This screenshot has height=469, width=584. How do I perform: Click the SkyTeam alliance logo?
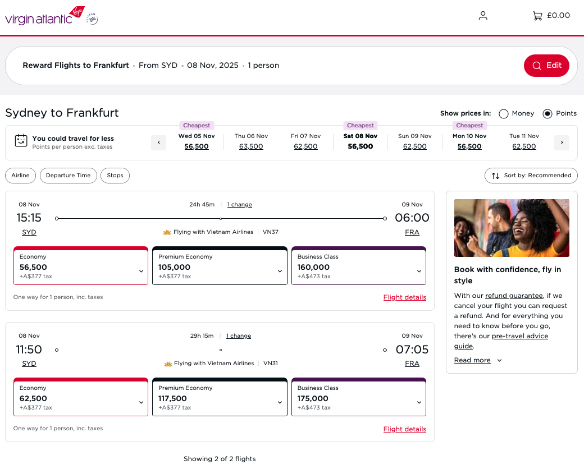[x=92, y=19]
